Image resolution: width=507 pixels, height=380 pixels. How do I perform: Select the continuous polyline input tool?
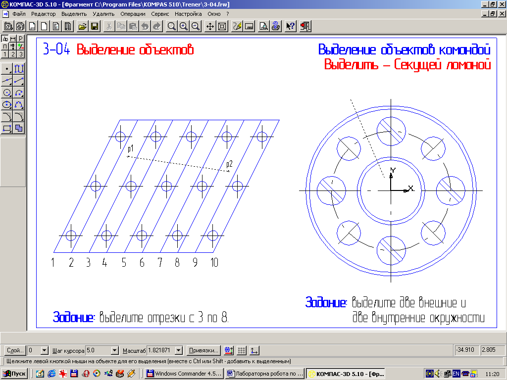pos(19,68)
